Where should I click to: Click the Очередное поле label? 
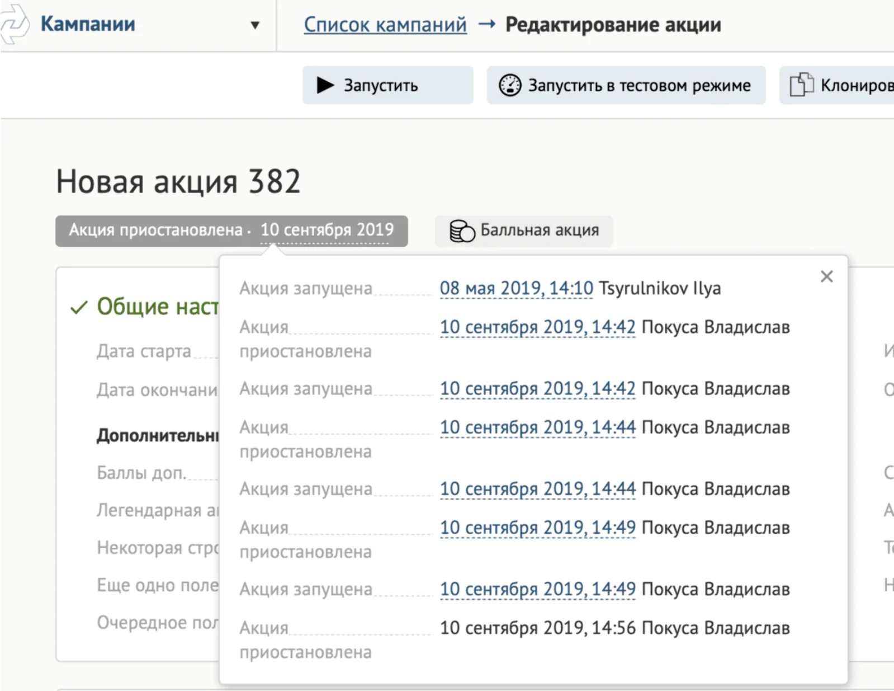pyautogui.click(x=158, y=623)
